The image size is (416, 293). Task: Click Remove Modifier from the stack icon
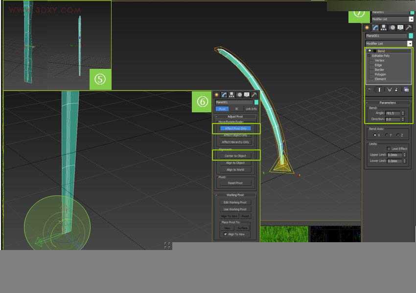[396, 90]
